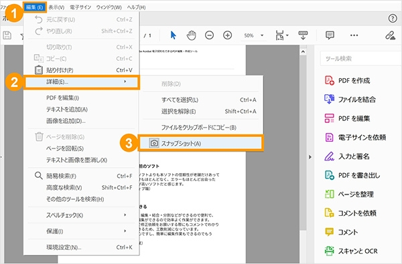
Task: Open the 編集(E) menu
Action: click(34, 7)
